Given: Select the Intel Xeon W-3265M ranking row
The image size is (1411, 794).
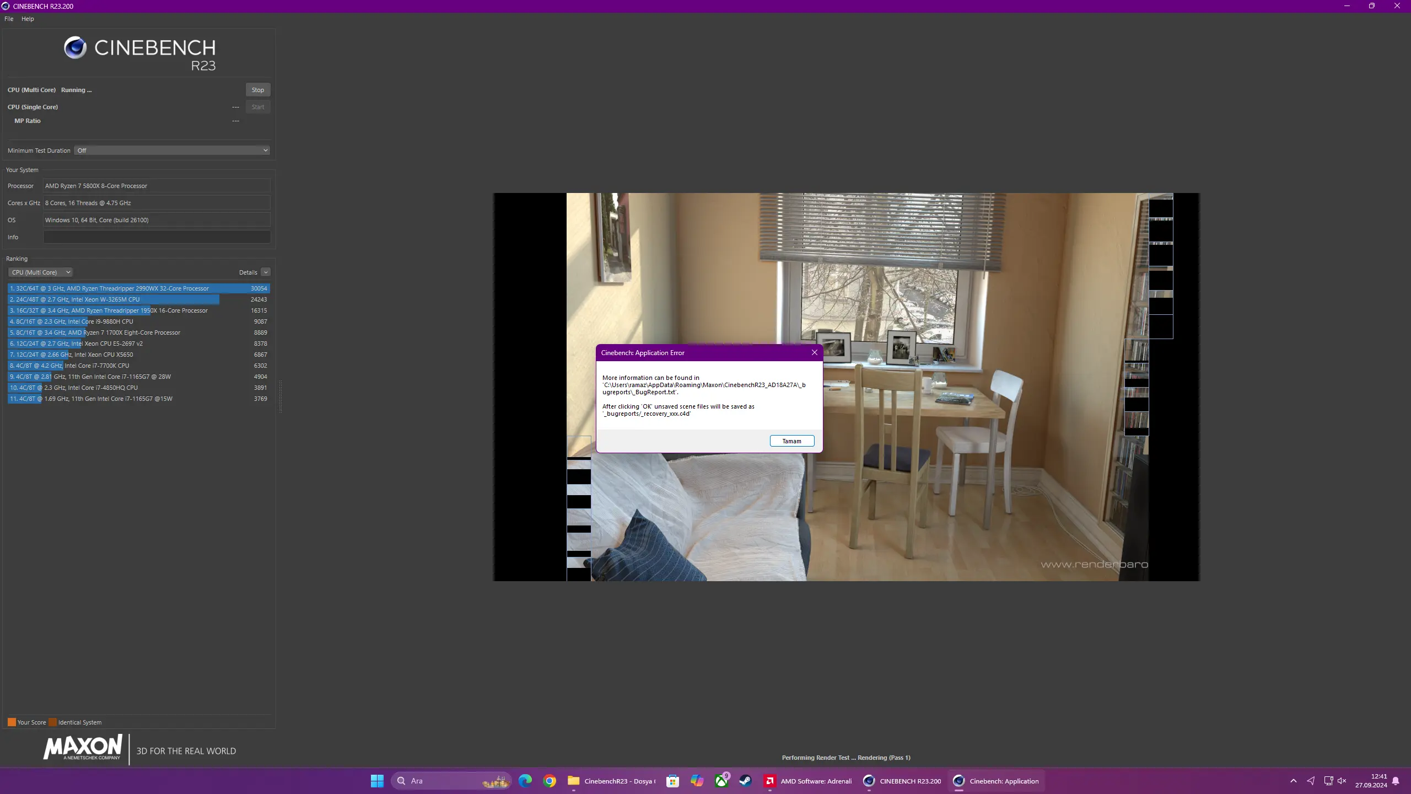Looking at the screenshot, I should tap(139, 299).
